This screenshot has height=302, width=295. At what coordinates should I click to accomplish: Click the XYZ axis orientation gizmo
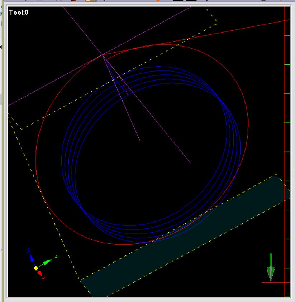coord(41,264)
